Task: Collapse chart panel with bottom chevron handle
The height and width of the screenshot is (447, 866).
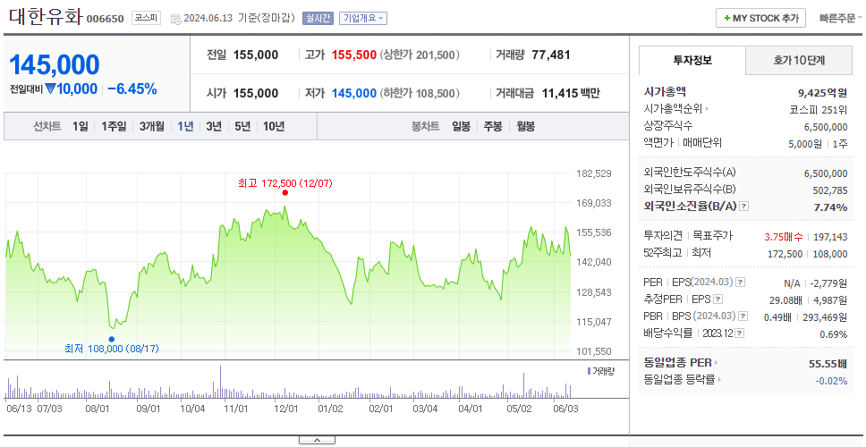Action: tap(317, 440)
